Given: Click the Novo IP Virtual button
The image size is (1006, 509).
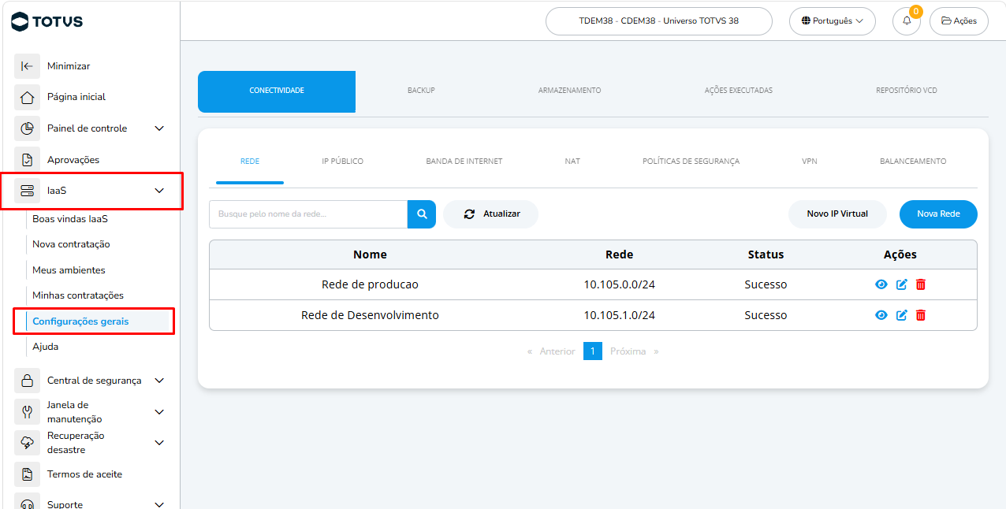Looking at the screenshot, I should click(837, 214).
